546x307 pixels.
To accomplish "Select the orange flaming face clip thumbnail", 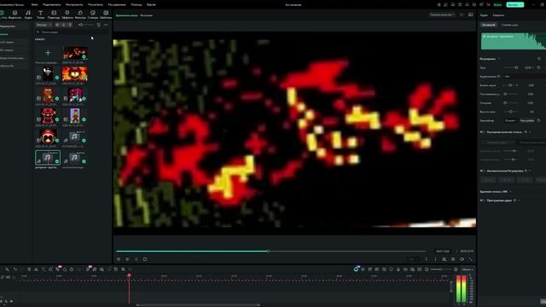I will [75, 73].
